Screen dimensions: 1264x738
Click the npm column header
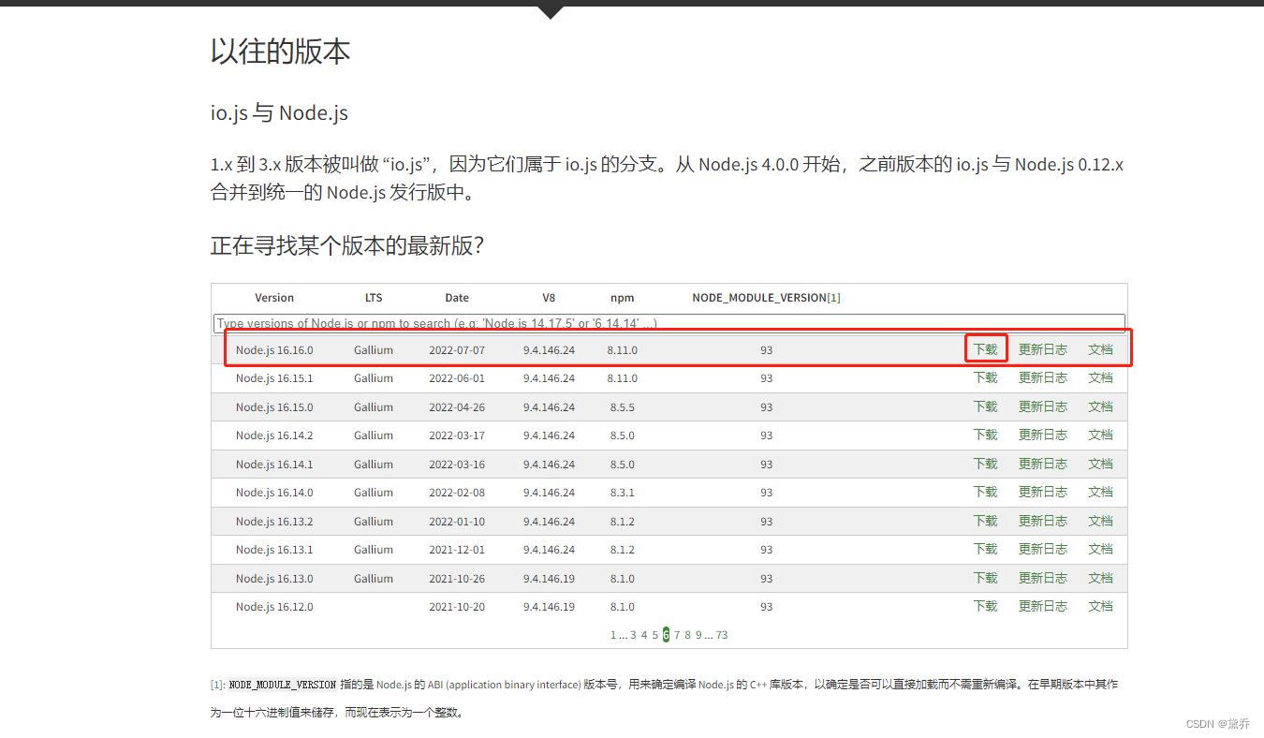coord(622,298)
